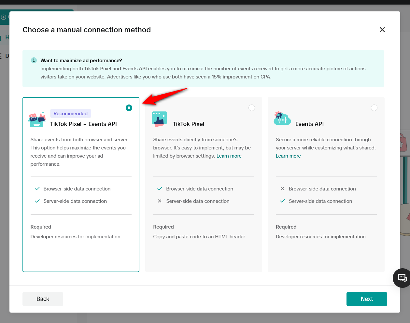
Task: Click X mark next to Browser-side in Events API card
Action: [282, 189]
